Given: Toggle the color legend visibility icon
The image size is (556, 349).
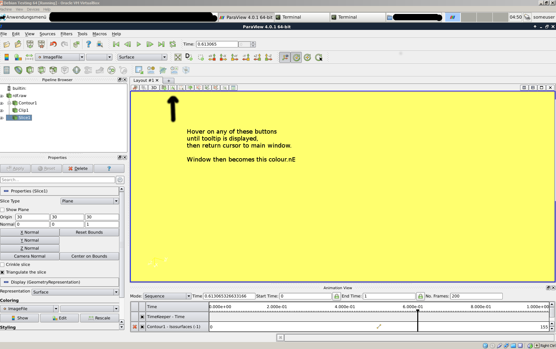Looking at the screenshot, I should (x=7, y=57).
